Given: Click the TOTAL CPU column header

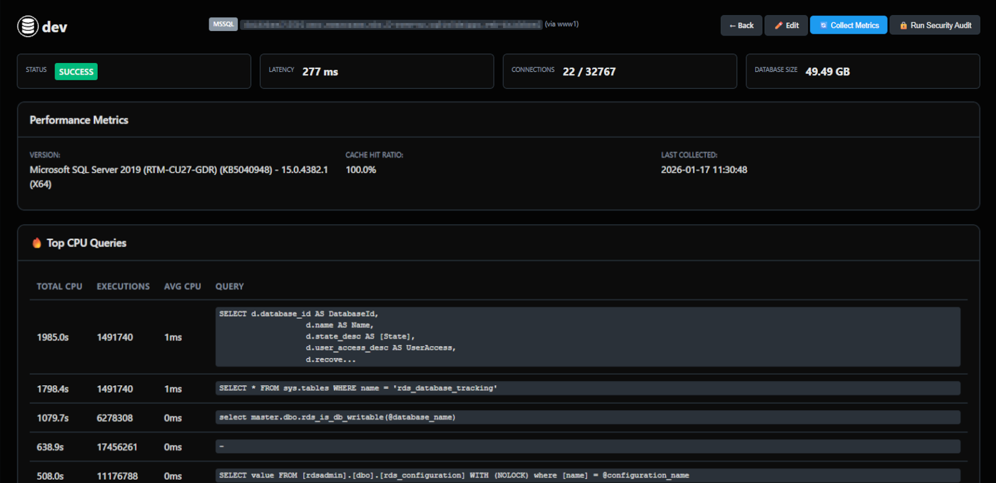Looking at the screenshot, I should click(59, 286).
